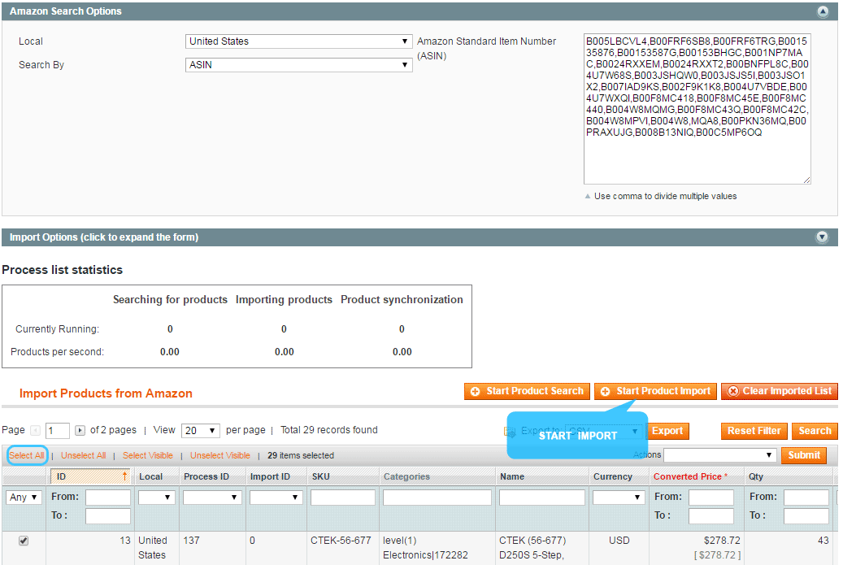Image resolution: width=843 pixels, height=565 pixels.
Task: Click the converted price $278.72
Action: [x=722, y=541]
